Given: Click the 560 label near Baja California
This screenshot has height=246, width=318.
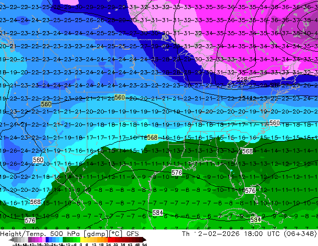Looking at the screenshot, I should 38,160.
